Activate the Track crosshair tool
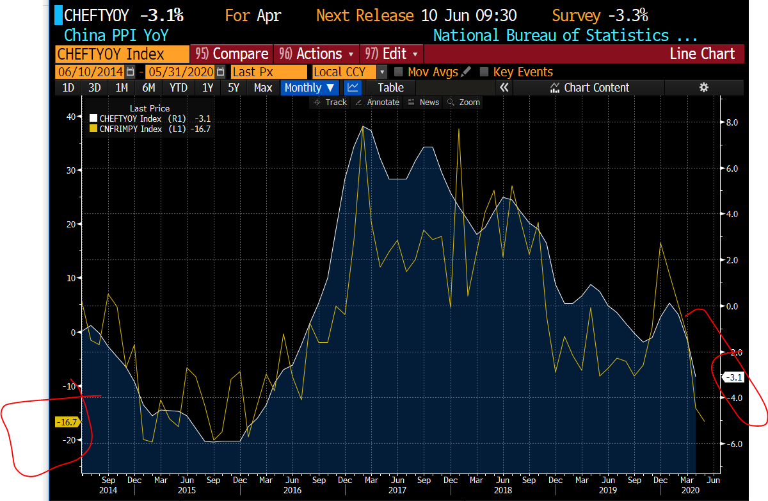 [x=330, y=103]
